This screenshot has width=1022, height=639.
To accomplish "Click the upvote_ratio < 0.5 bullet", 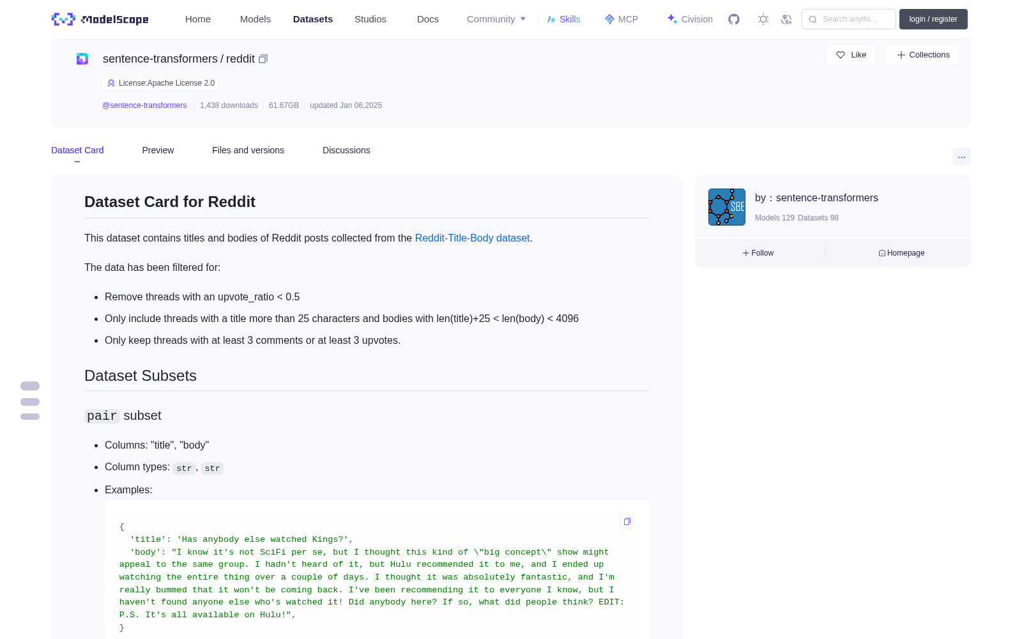I will [x=202, y=297].
